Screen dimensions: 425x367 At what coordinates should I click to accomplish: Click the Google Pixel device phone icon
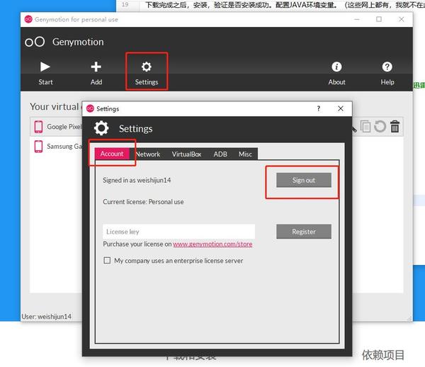point(38,127)
